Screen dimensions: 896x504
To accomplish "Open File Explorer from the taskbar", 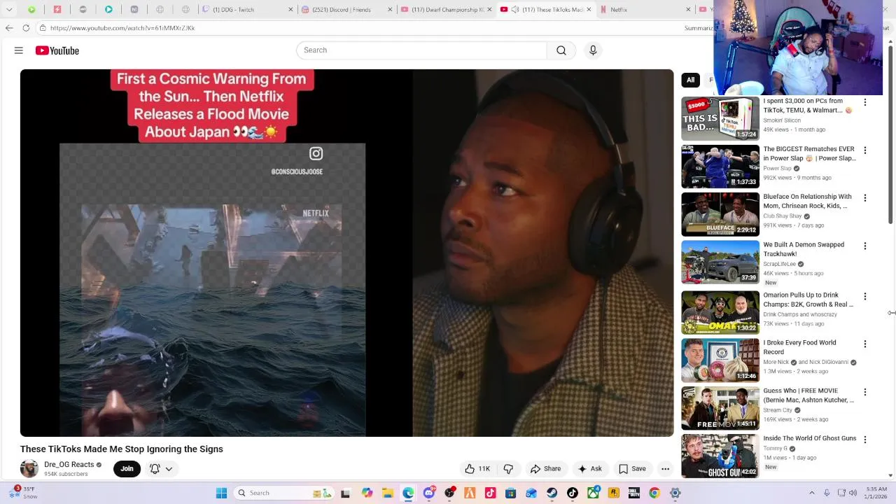I will tap(387, 493).
